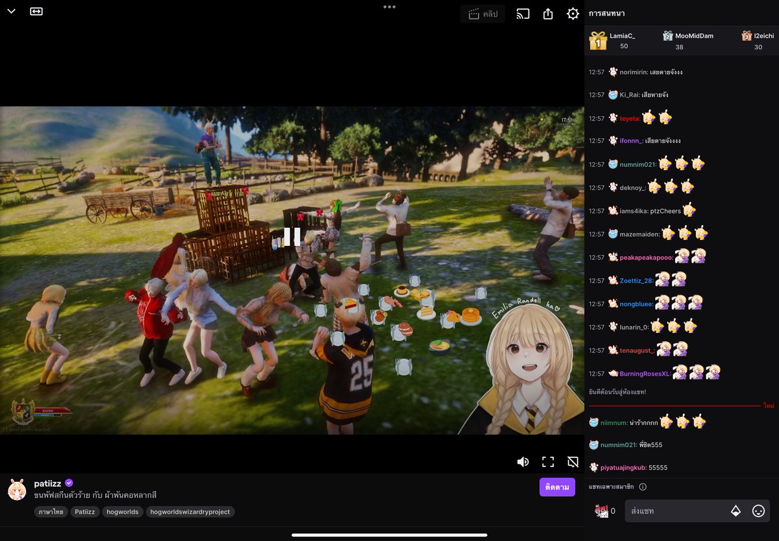This screenshot has width=779, height=541.
Task: Open the username peakapeakapooo in chat
Action: [646, 258]
